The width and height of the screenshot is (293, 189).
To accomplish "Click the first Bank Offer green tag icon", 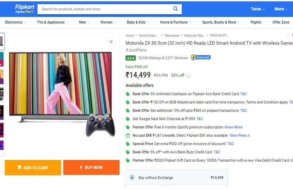I will (128, 94).
